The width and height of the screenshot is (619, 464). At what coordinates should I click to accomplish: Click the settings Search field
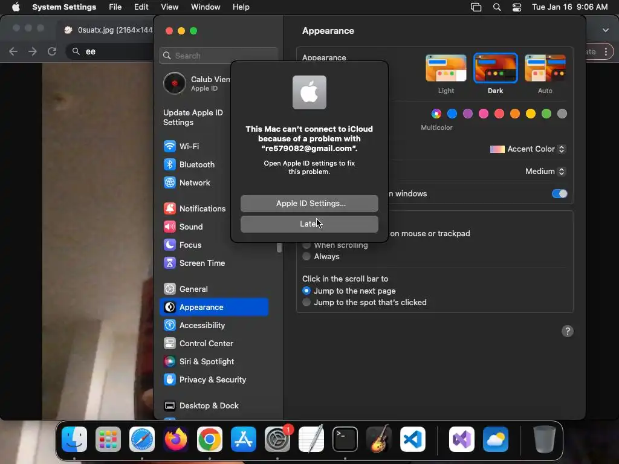(x=219, y=56)
